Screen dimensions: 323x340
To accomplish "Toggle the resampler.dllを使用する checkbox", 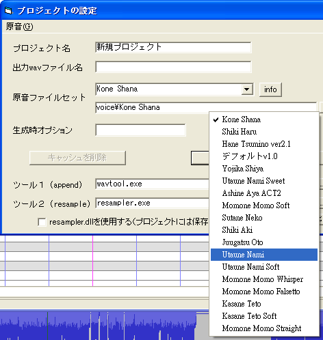I will tap(42, 222).
